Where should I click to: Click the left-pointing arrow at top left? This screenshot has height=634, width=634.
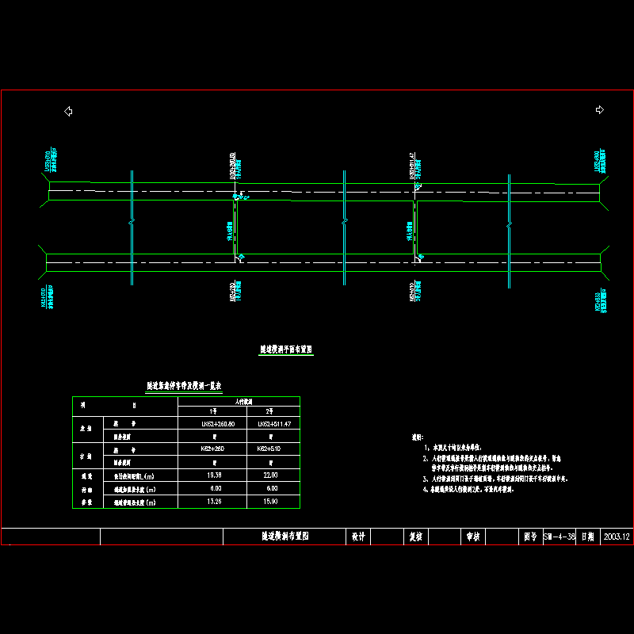tap(68, 111)
